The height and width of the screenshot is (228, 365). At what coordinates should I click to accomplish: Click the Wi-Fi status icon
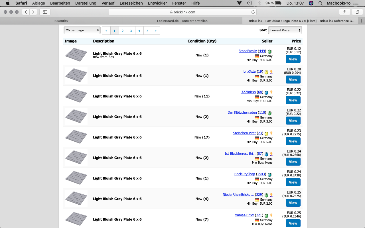239,3
